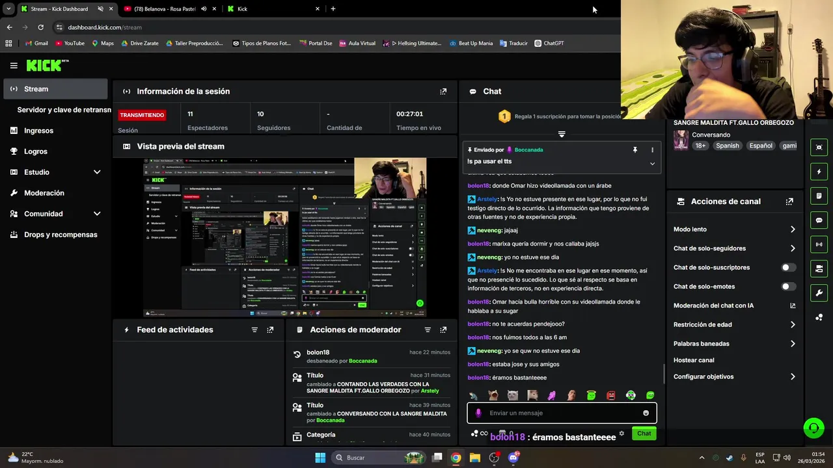Open chat settings gear near the Chat button

point(621,434)
